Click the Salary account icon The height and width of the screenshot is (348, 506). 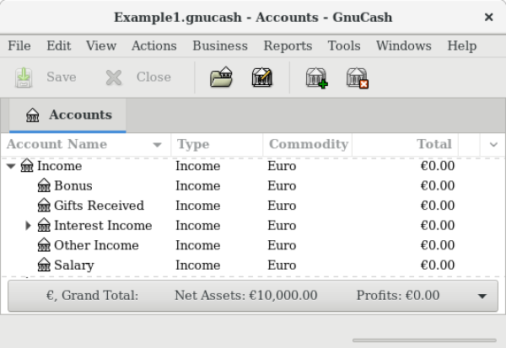point(44,265)
